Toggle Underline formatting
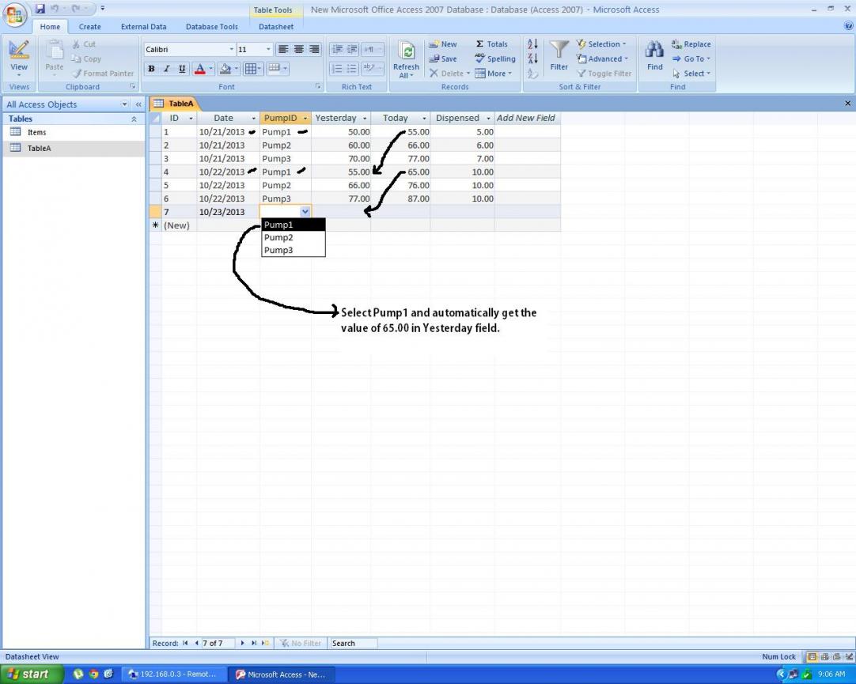The height and width of the screenshot is (684, 856). tap(182, 69)
